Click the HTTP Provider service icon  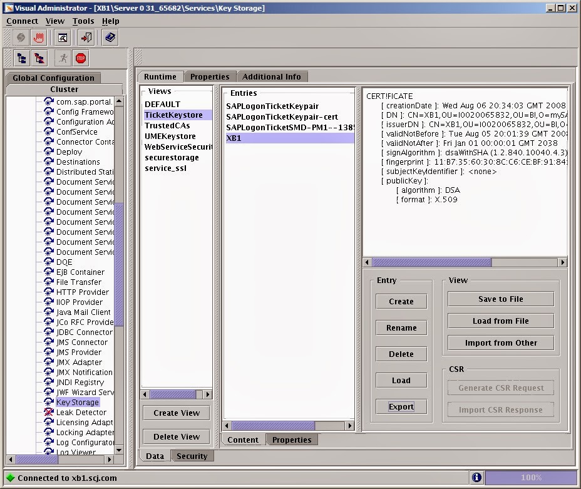click(x=49, y=292)
